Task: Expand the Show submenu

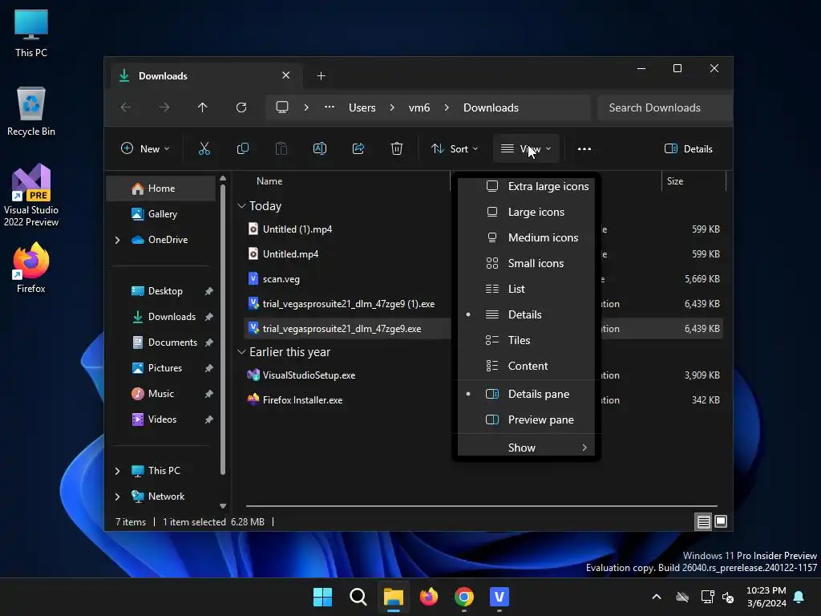Action: click(x=526, y=448)
